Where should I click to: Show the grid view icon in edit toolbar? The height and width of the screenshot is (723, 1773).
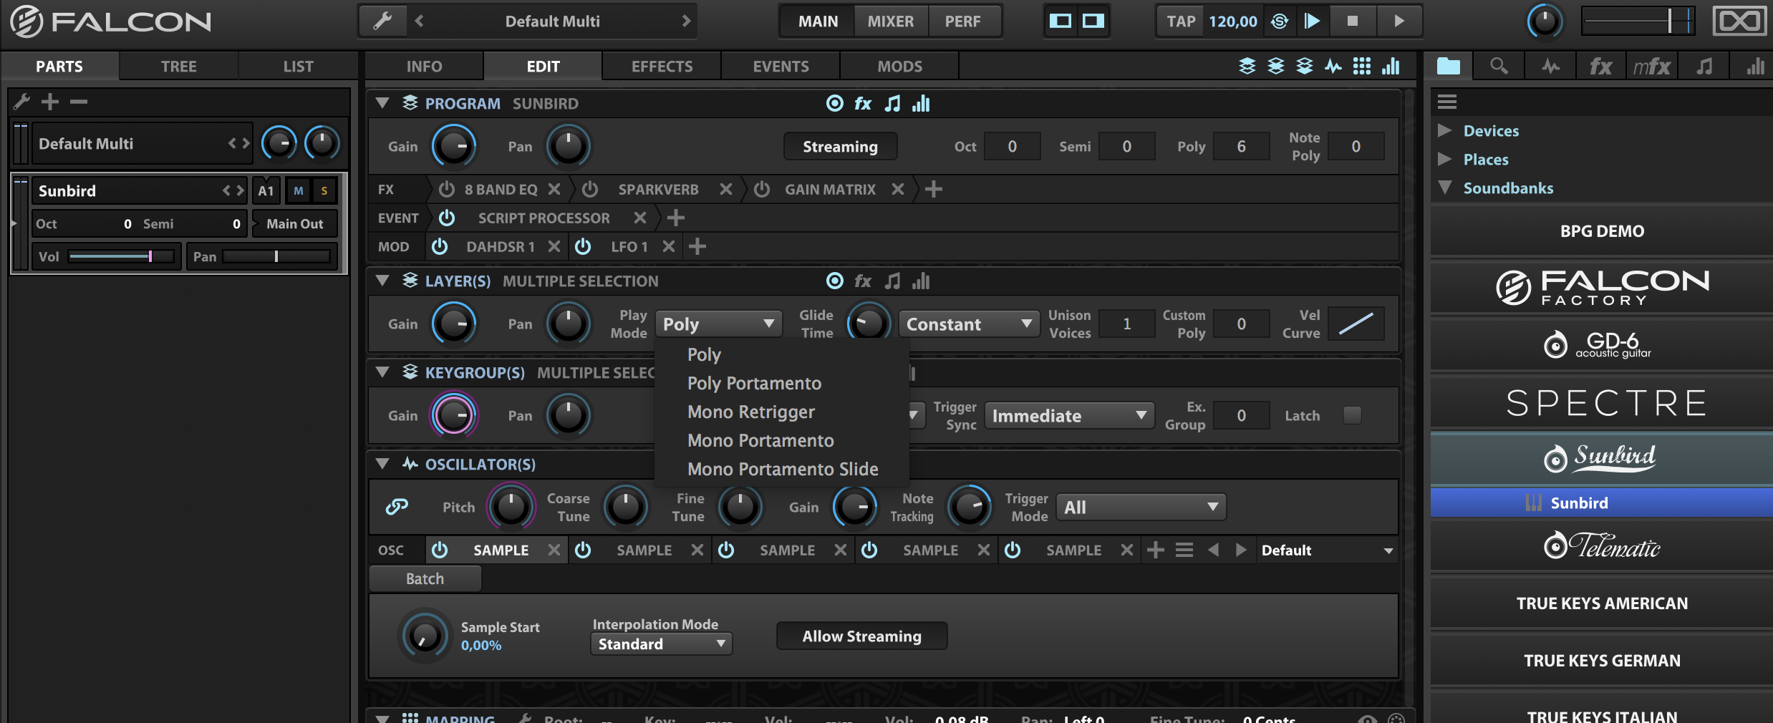[x=1362, y=67]
